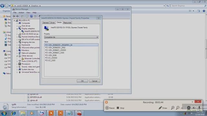Image resolution: width=207 pixels, height=116 pixels.
Task: Open the Action menu in Device Manager
Action: 21,13
